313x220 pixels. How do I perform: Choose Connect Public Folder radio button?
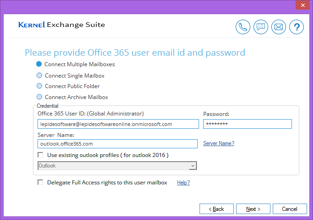click(x=39, y=86)
